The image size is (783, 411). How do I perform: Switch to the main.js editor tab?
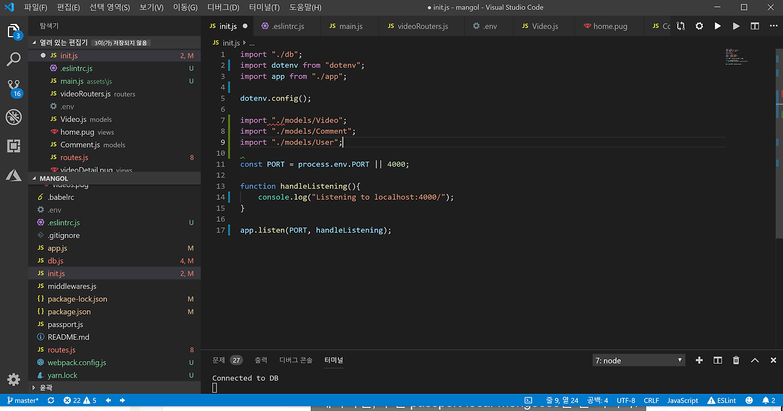pyautogui.click(x=351, y=26)
